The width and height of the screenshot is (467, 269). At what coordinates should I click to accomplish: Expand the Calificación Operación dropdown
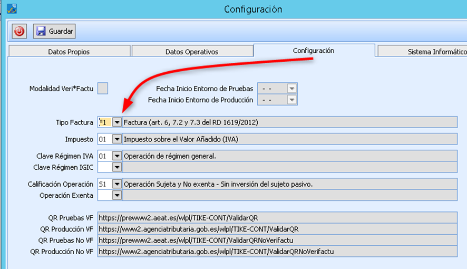click(117, 184)
